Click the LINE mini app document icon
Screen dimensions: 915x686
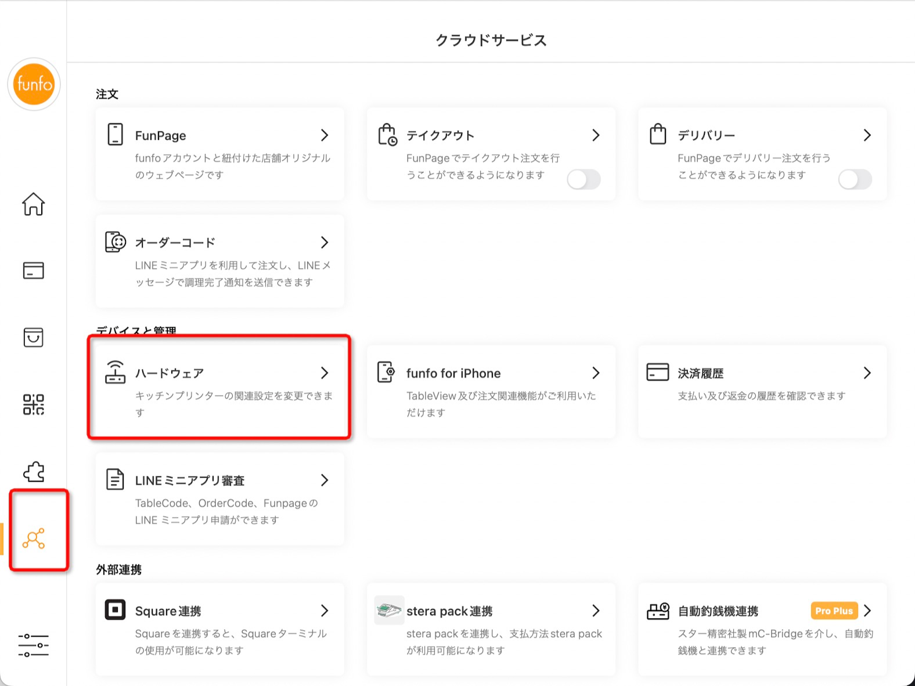(x=115, y=479)
